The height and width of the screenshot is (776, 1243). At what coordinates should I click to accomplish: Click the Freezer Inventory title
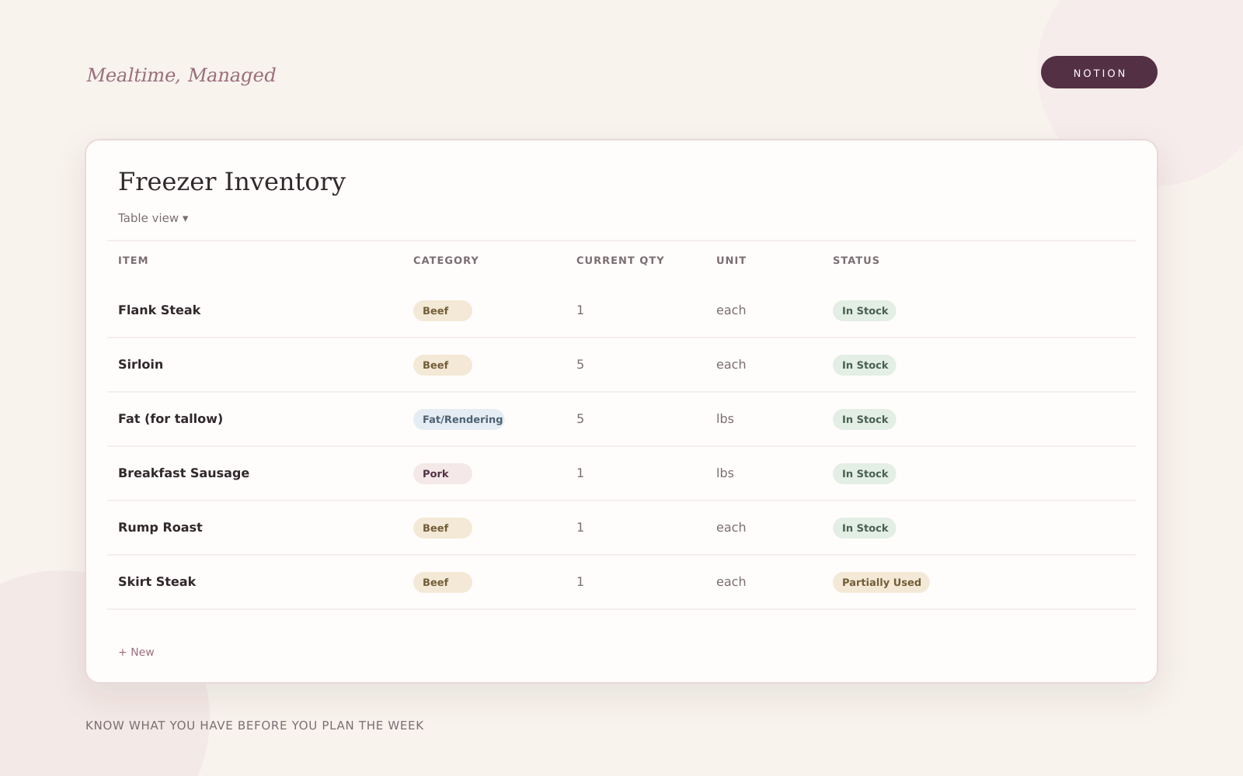(x=232, y=182)
